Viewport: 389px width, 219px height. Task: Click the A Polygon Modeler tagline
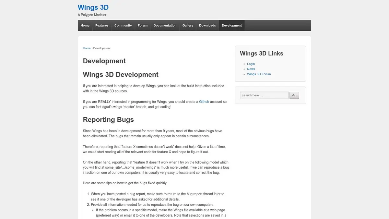pos(92,15)
